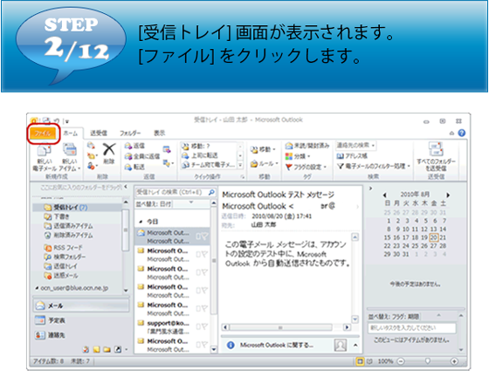Click the undo icon in title bar
This screenshot has width=489, height=371.
57,120
